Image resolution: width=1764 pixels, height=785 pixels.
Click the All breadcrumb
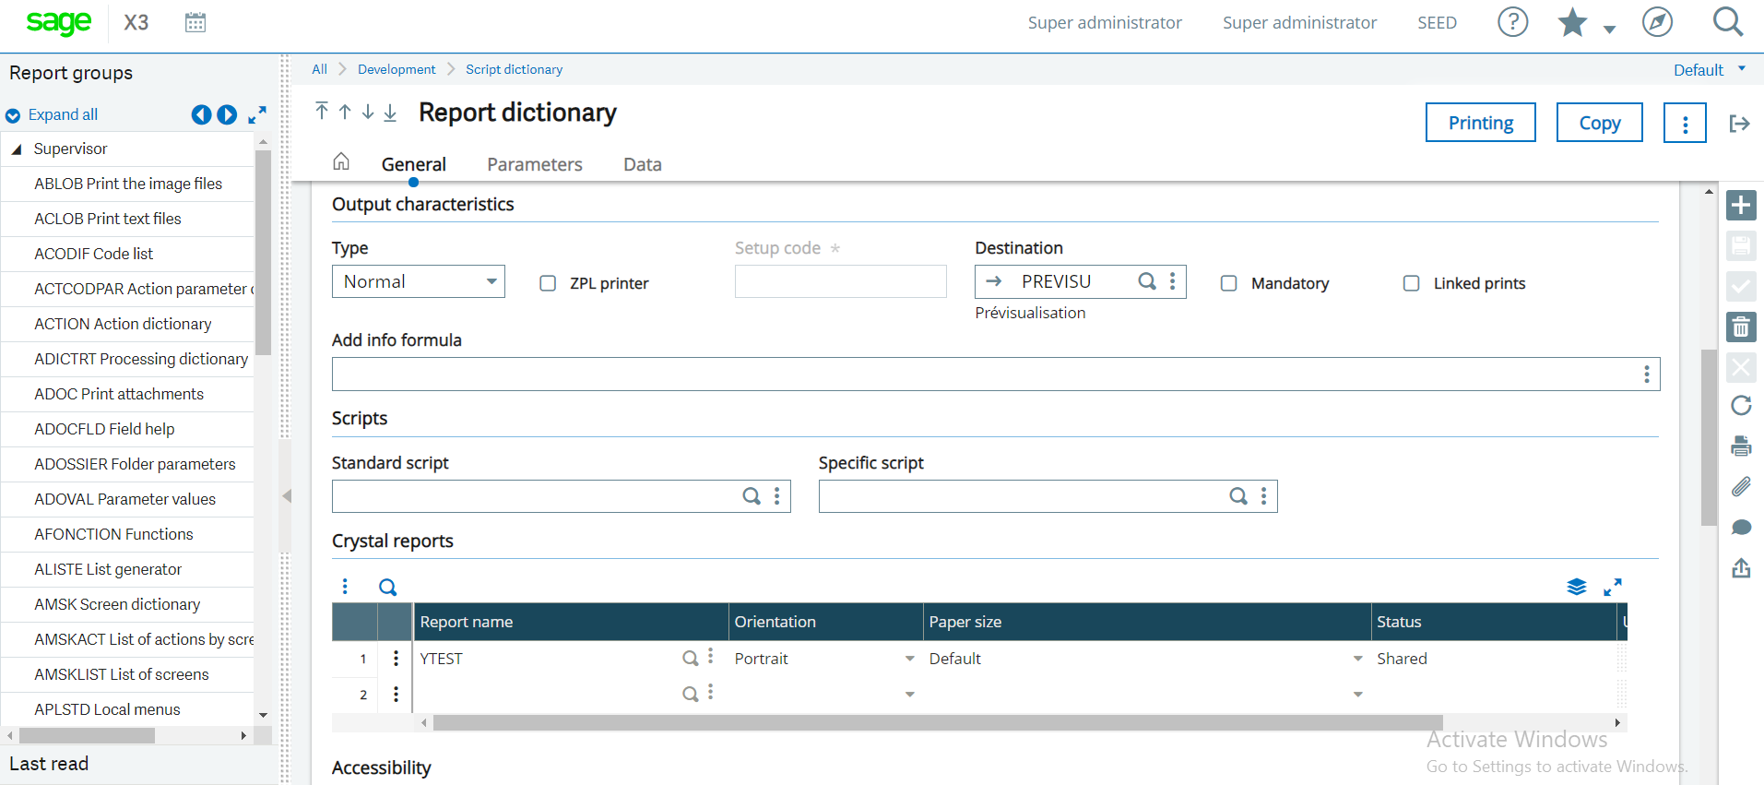[319, 69]
